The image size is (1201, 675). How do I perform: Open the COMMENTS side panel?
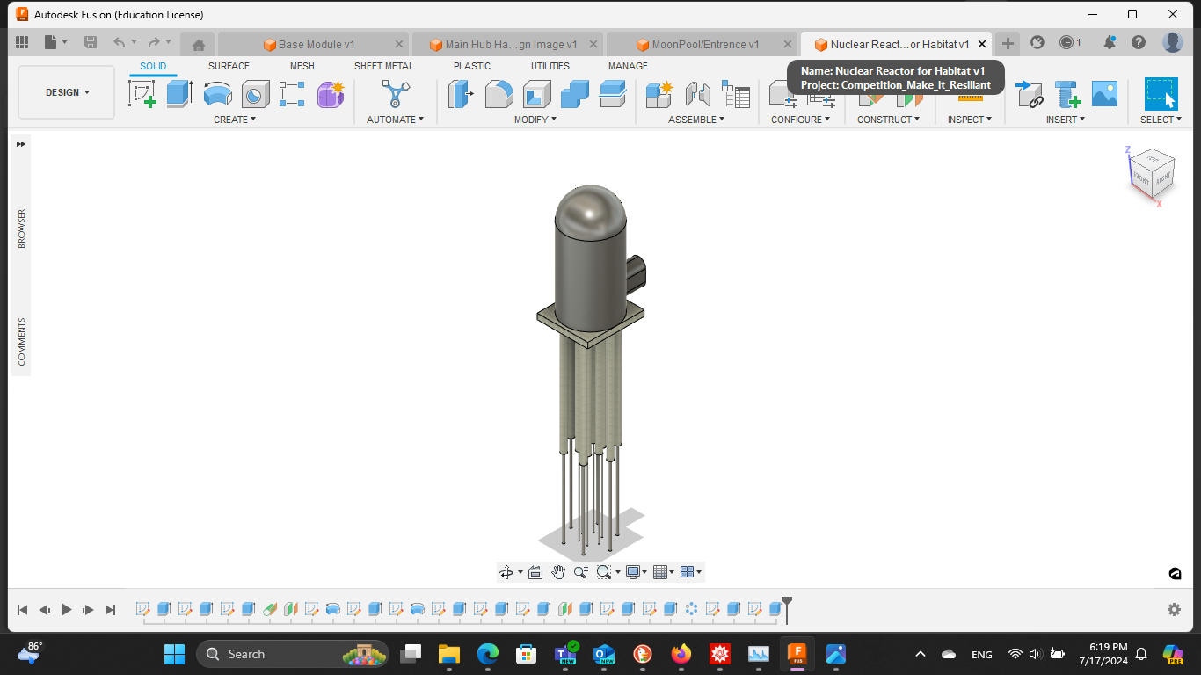point(21,342)
